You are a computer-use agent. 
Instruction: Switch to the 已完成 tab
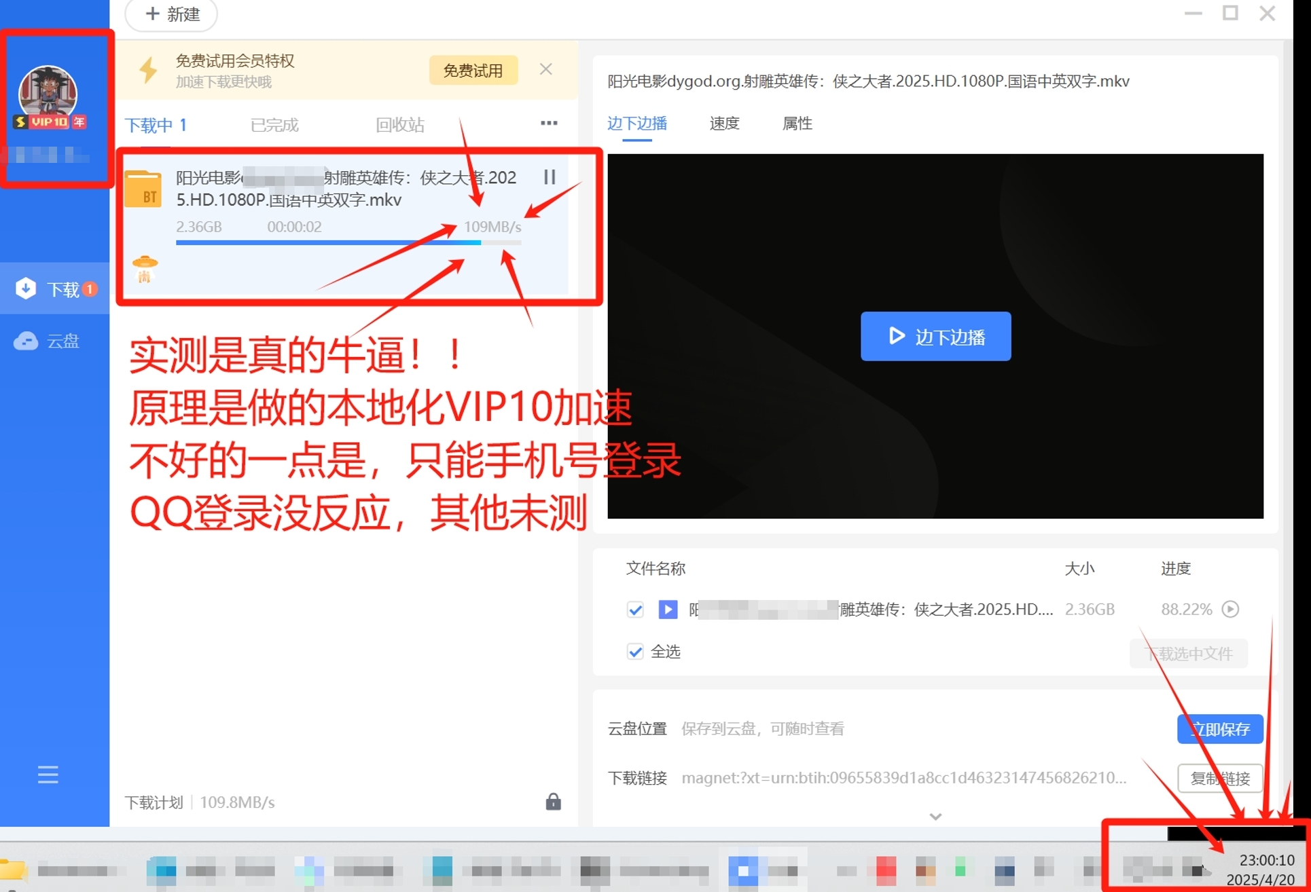[x=274, y=125]
